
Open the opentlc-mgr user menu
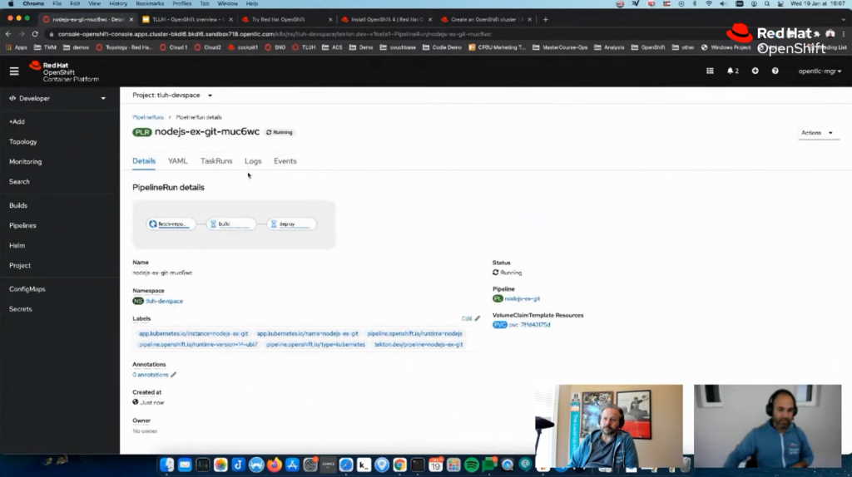pyautogui.click(x=820, y=71)
